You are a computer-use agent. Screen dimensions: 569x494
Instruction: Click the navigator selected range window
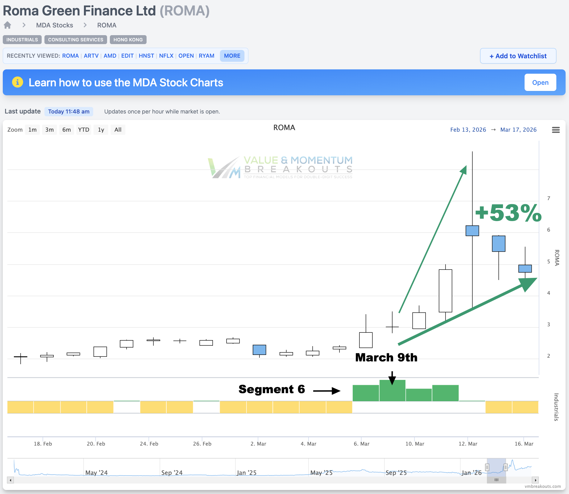(x=496, y=467)
